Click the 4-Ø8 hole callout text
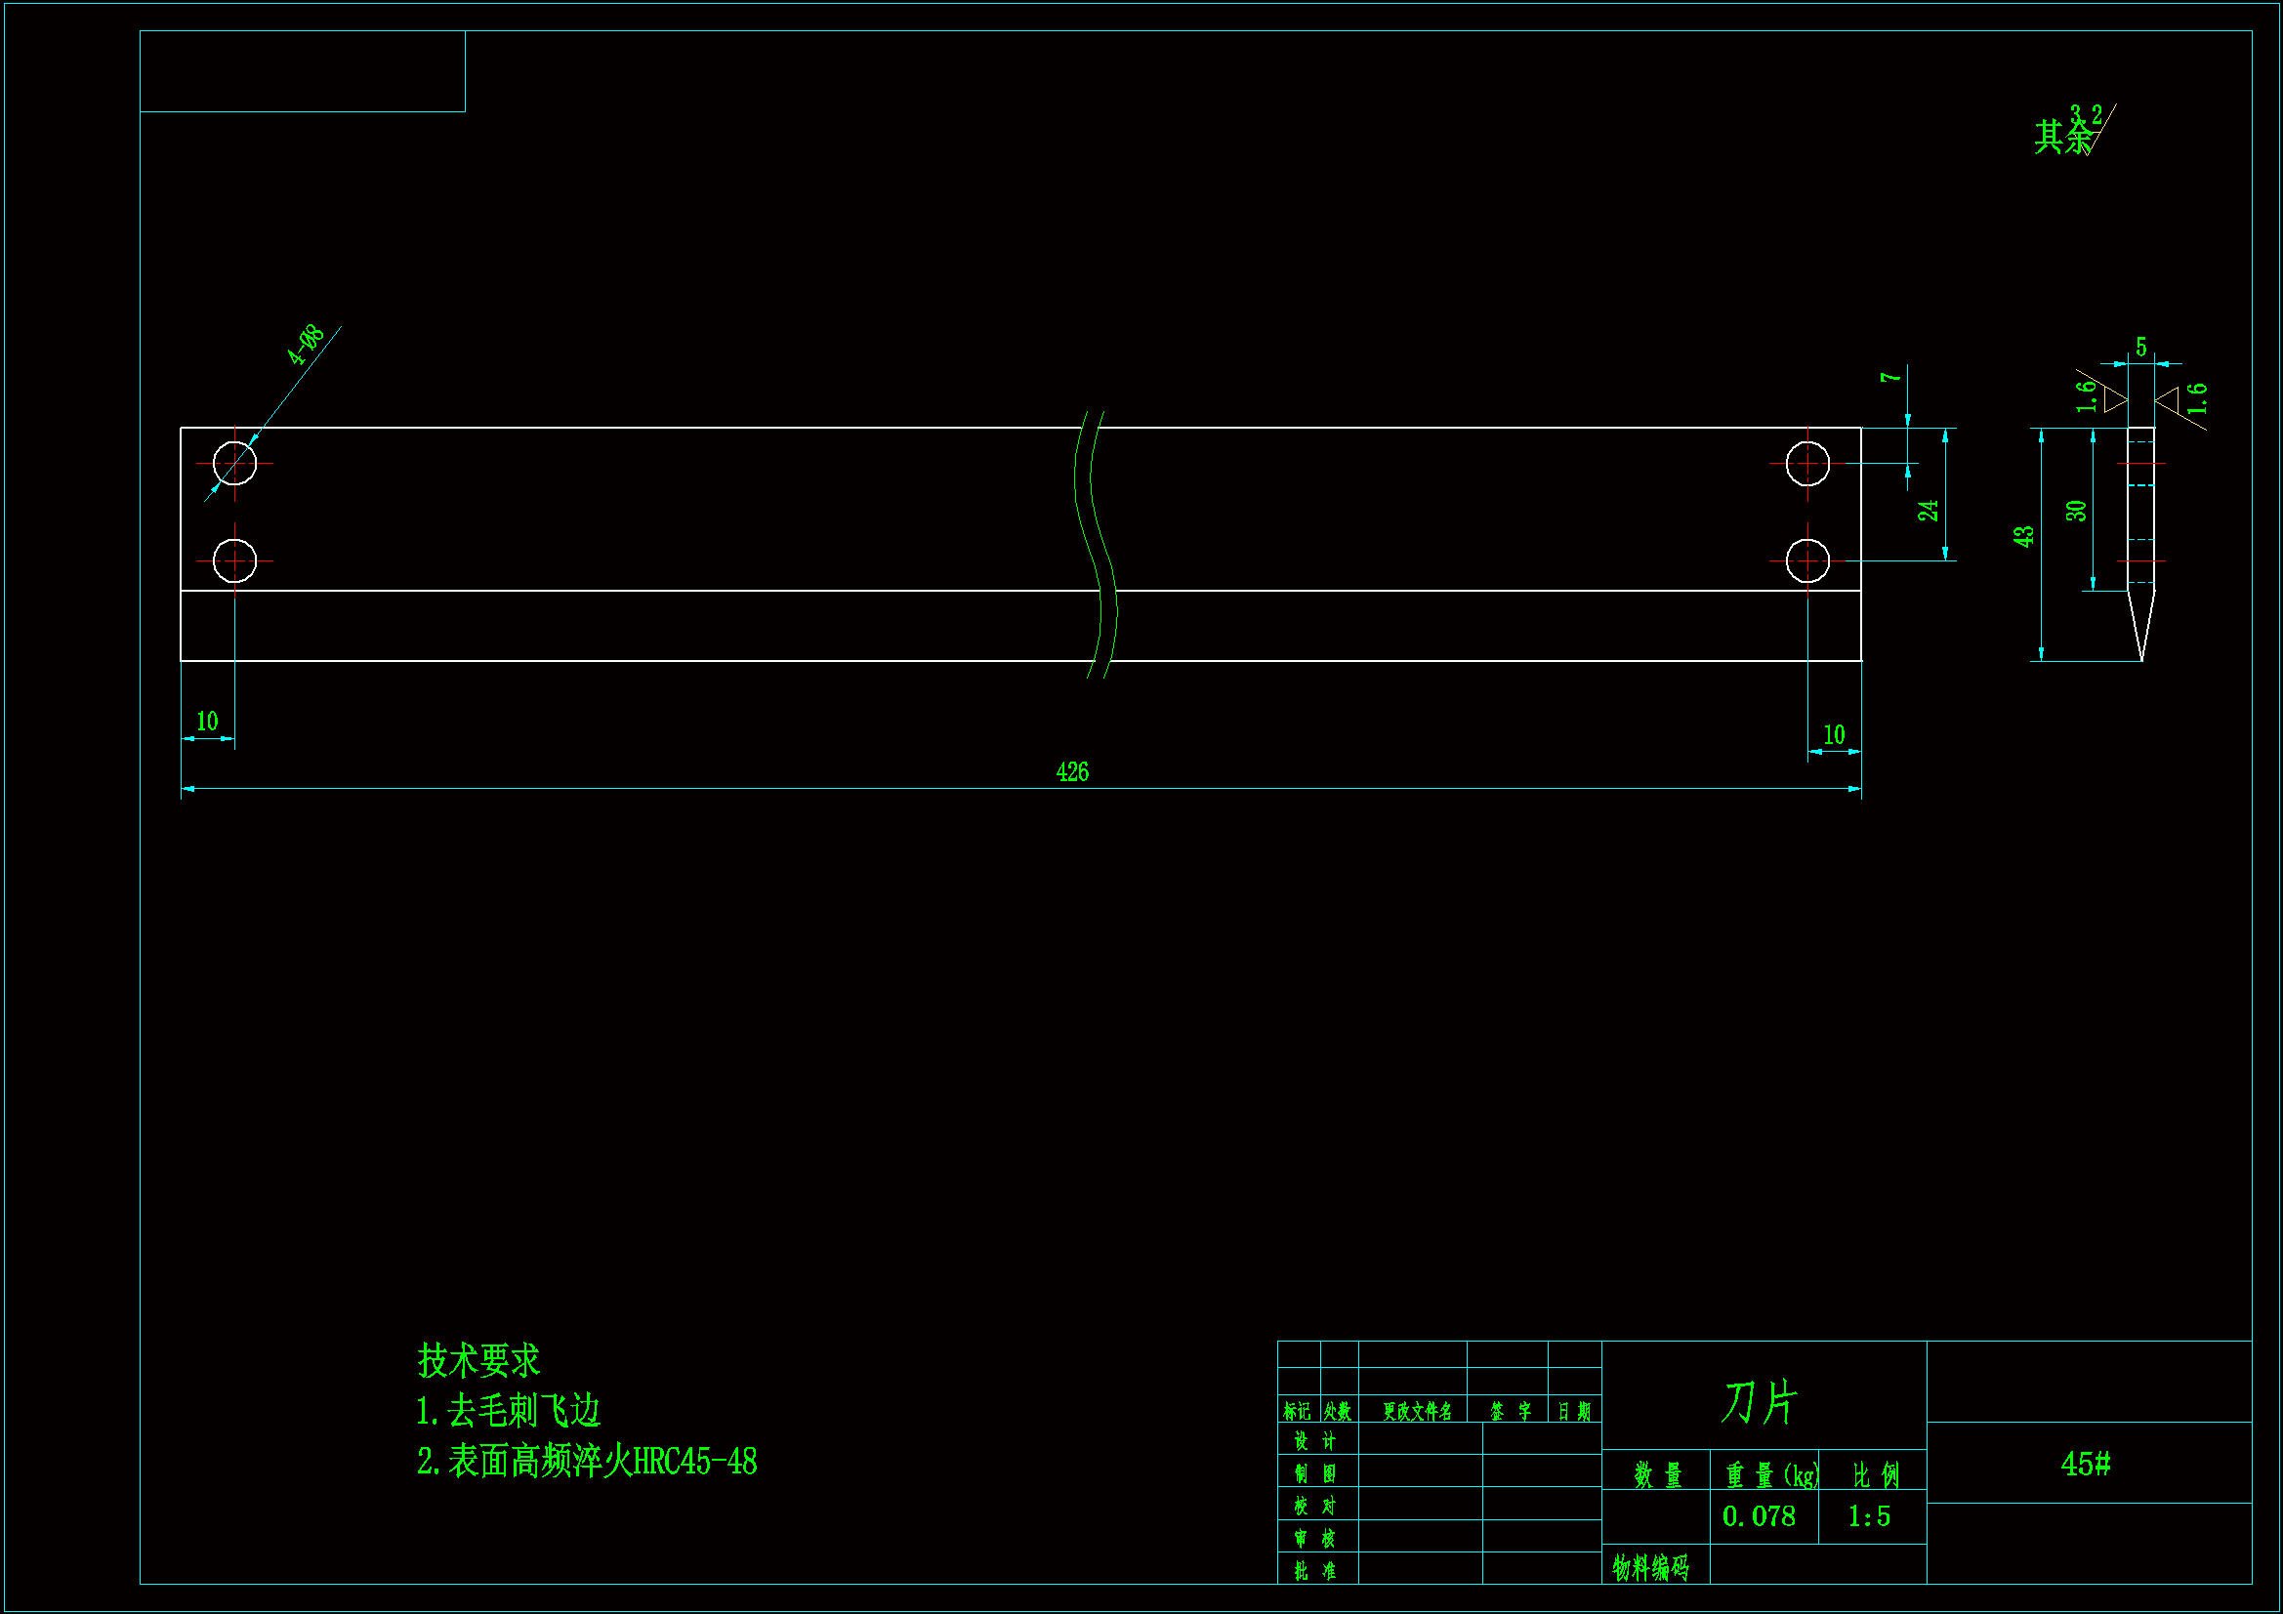 click(x=307, y=345)
